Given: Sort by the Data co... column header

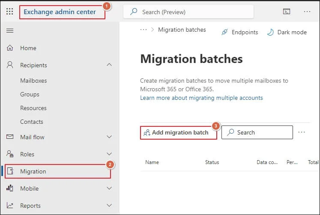Looking at the screenshot, I should click(267, 162).
